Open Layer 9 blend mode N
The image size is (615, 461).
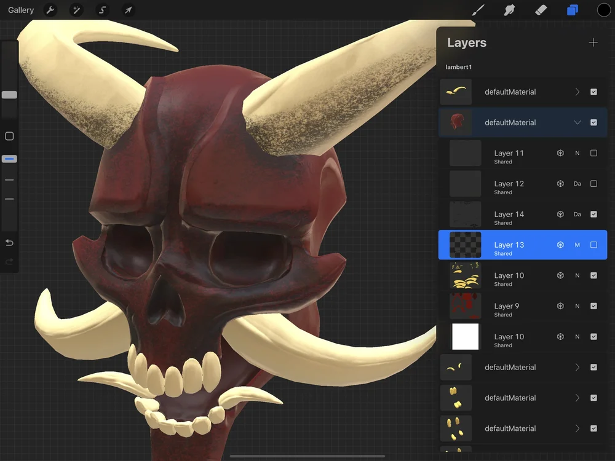577,305
